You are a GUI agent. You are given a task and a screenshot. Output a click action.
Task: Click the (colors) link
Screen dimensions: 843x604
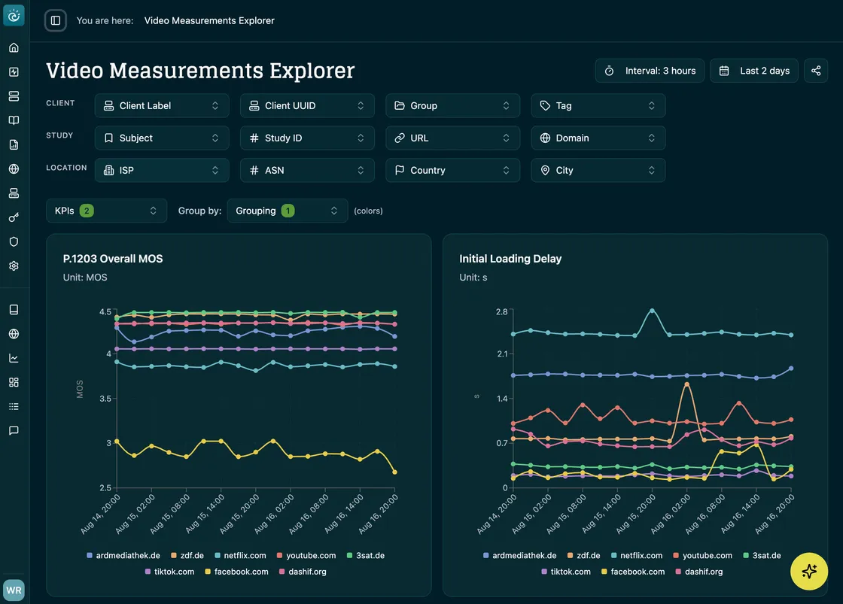pos(368,211)
